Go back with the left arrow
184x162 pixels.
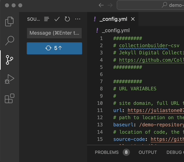tap(101, 5)
